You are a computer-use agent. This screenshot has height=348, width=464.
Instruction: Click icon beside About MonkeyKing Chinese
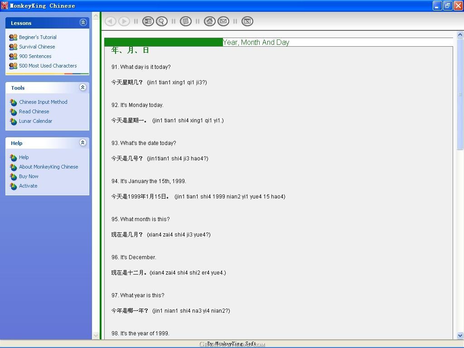[13, 167]
